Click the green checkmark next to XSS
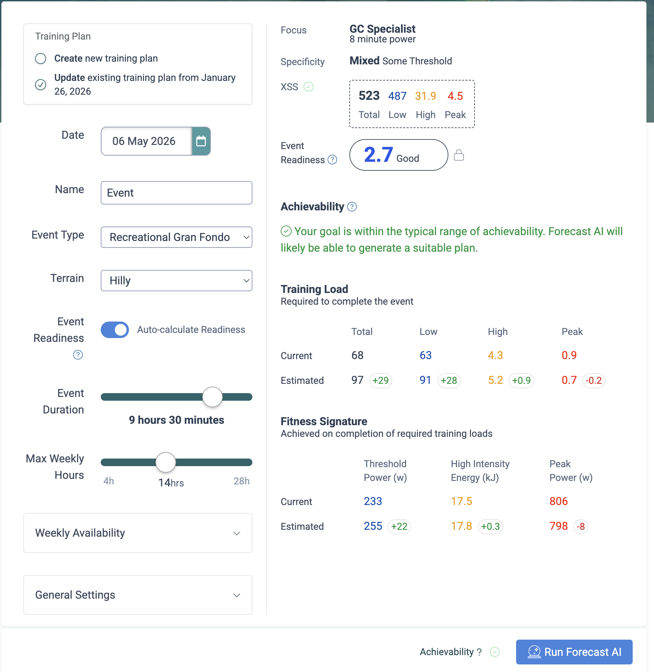Viewport: 654px width, 672px height. (x=308, y=87)
